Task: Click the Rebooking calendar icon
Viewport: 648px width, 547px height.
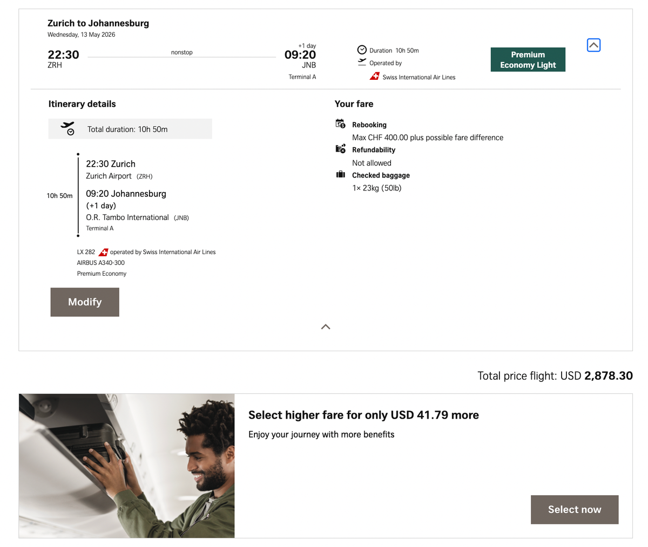Action: pos(340,123)
